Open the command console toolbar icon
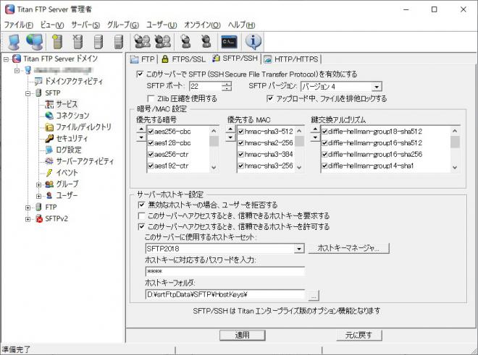 pos(229,42)
